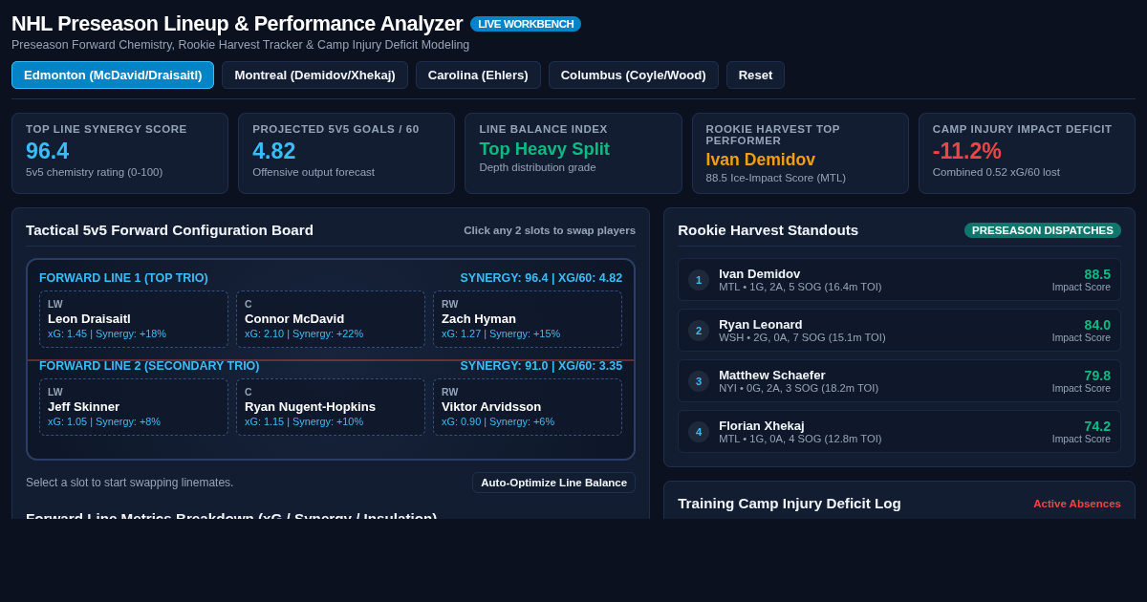Screen dimensions: 1147x602
Task: Click Rookie Harvest Standouts heading
Action: 768,230
